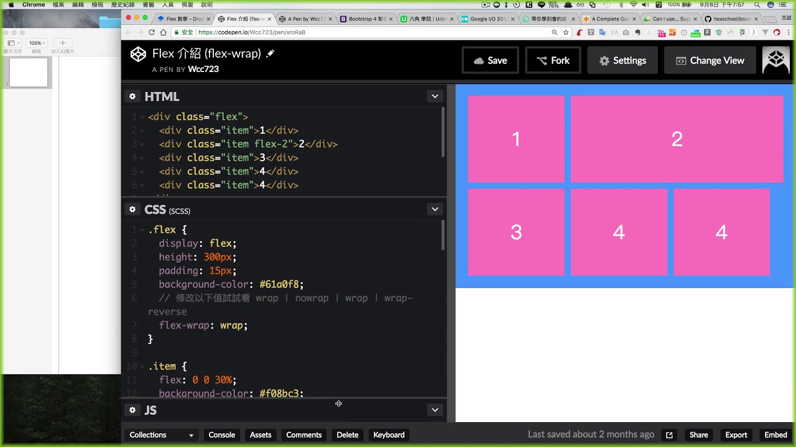
Task: Click the browser forward arrow
Action: (x=139, y=32)
